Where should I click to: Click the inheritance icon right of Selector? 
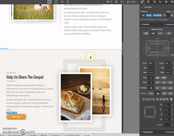point(172,15)
